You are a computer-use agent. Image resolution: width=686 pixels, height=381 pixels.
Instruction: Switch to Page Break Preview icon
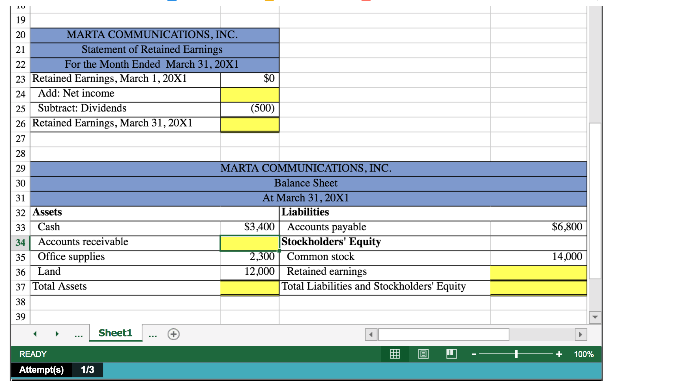pyautogui.click(x=451, y=354)
